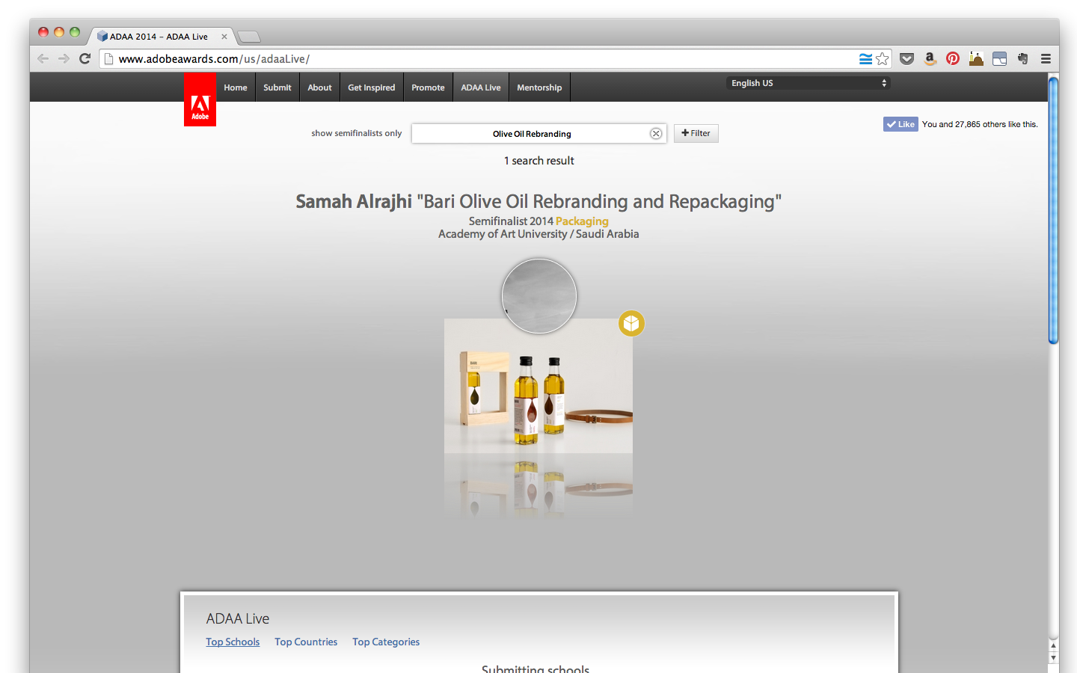Click the '1 search result' text
Viewport: 1077px width, 673px height.
point(539,161)
